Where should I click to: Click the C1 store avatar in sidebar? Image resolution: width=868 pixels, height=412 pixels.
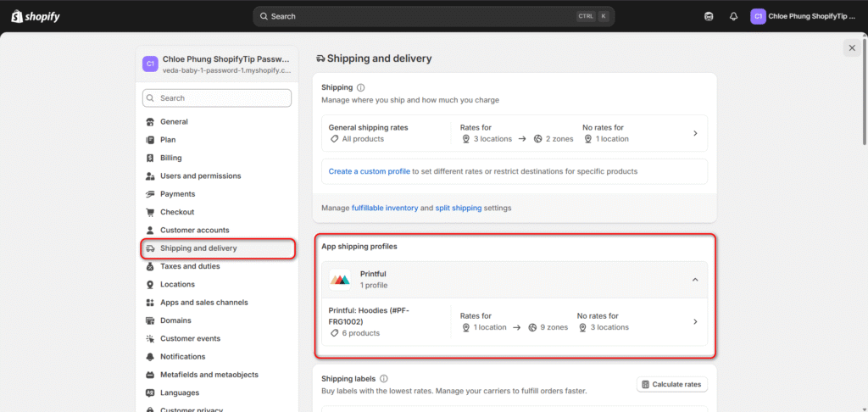[x=150, y=64]
